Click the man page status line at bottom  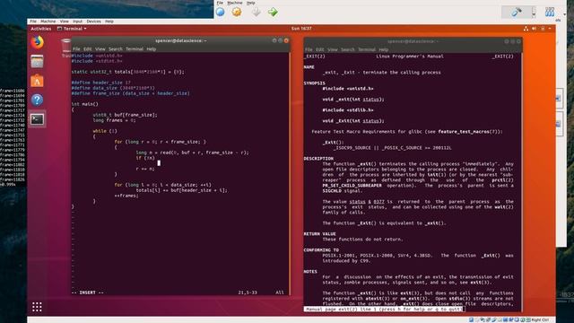click(x=384, y=309)
